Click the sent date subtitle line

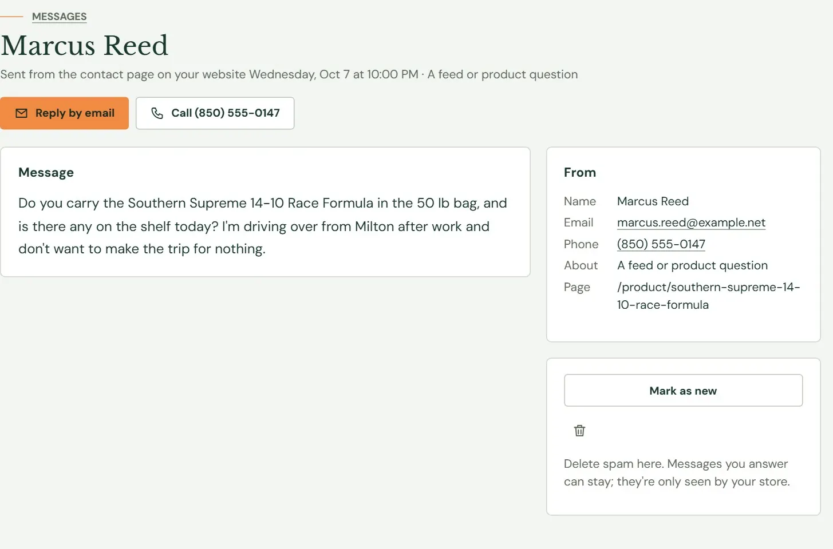point(289,74)
